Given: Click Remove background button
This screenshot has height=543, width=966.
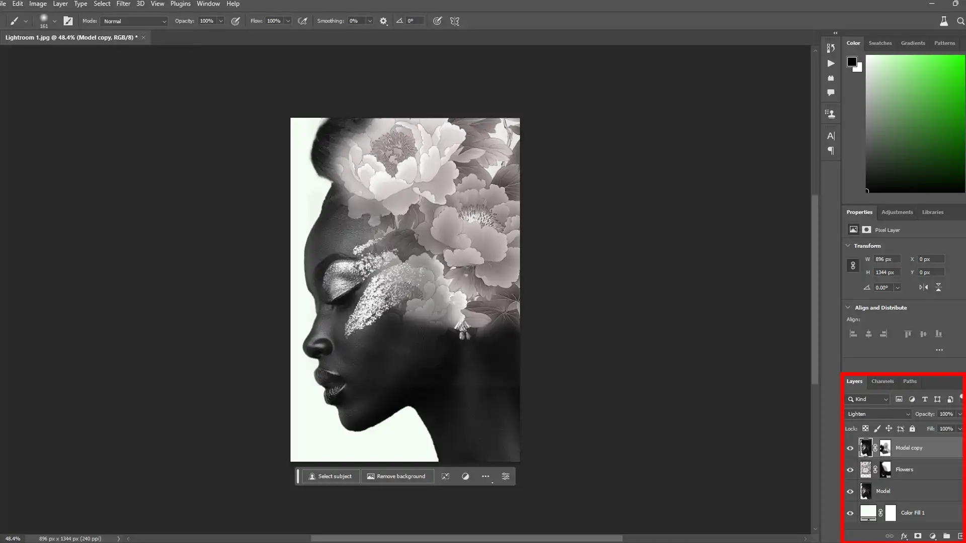Looking at the screenshot, I should (x=396, y=476).
